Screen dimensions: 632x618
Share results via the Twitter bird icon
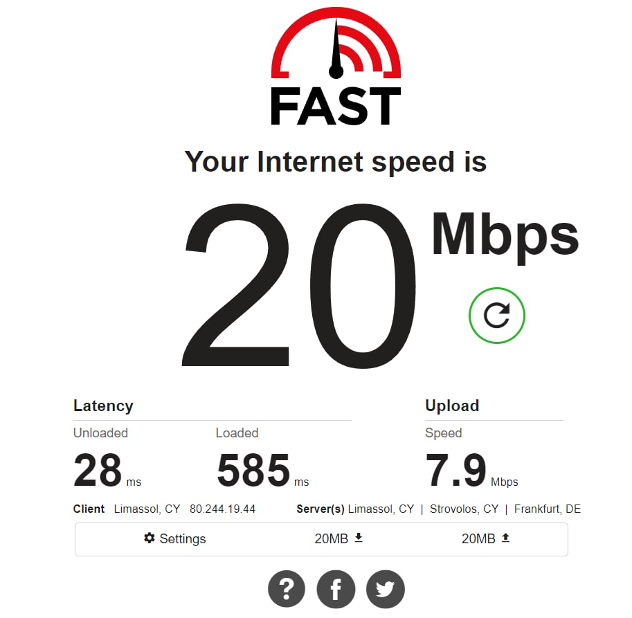pos(386,589)
